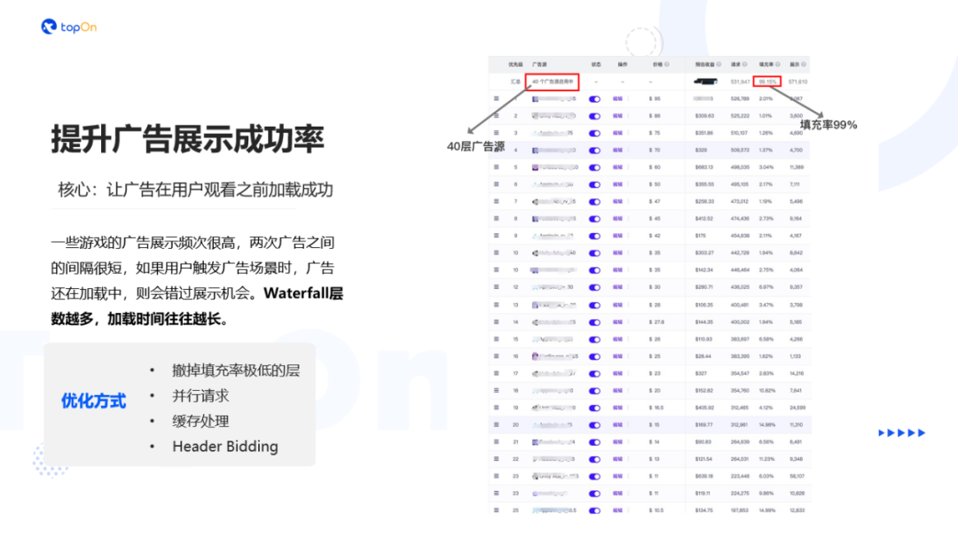Edit the priority 14 ad source
This screenshot has width=958, height=537.
coord(617,323)
